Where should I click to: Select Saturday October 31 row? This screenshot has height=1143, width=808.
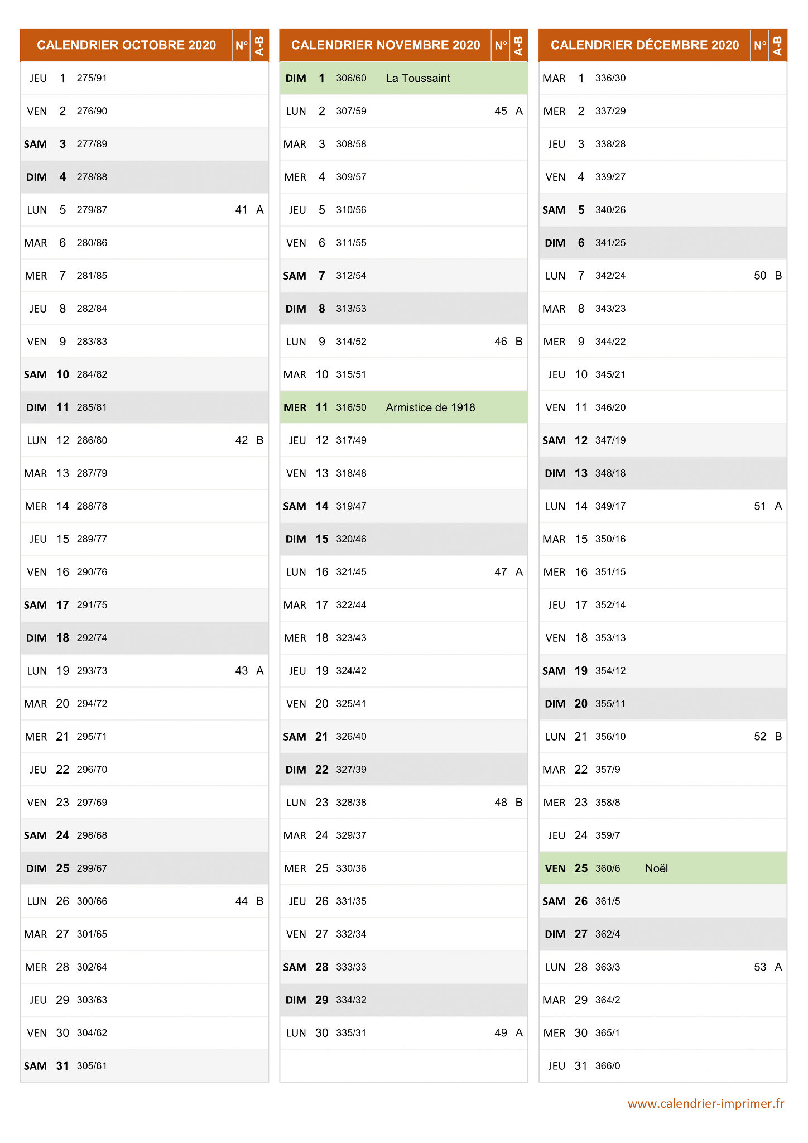tap(145, 1066)
